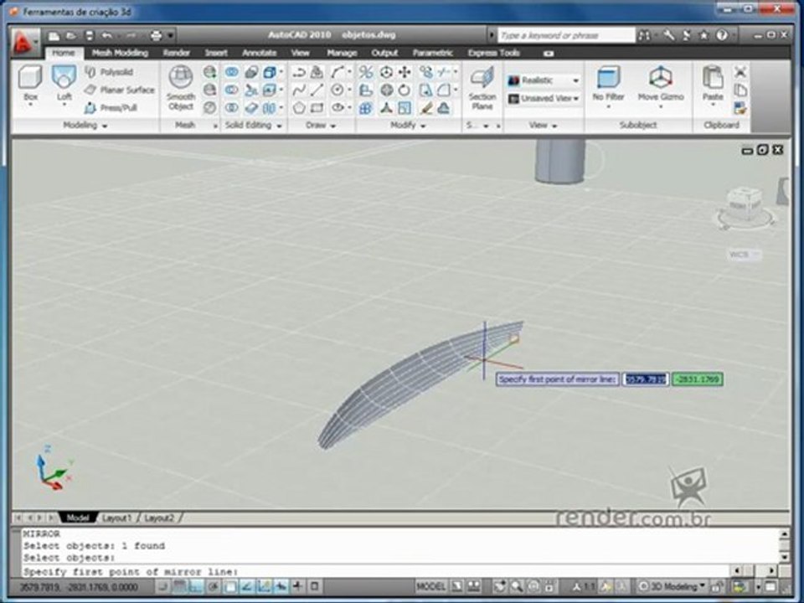Screen dimensions: 804x603
Task: Click the Open file quick access icon
Action: [x=71, y=36]
